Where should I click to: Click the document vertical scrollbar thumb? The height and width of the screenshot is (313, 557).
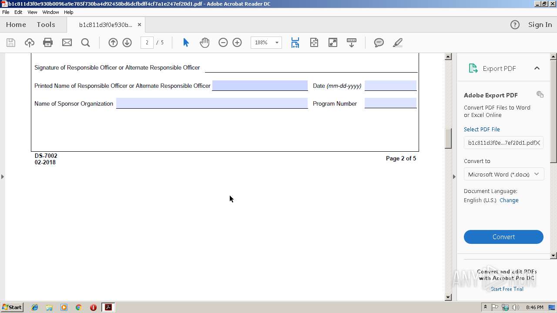pos(448,139)
